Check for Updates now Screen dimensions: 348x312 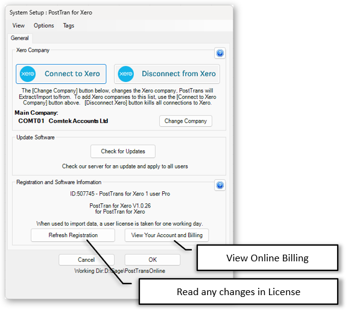tap(123, 151)
